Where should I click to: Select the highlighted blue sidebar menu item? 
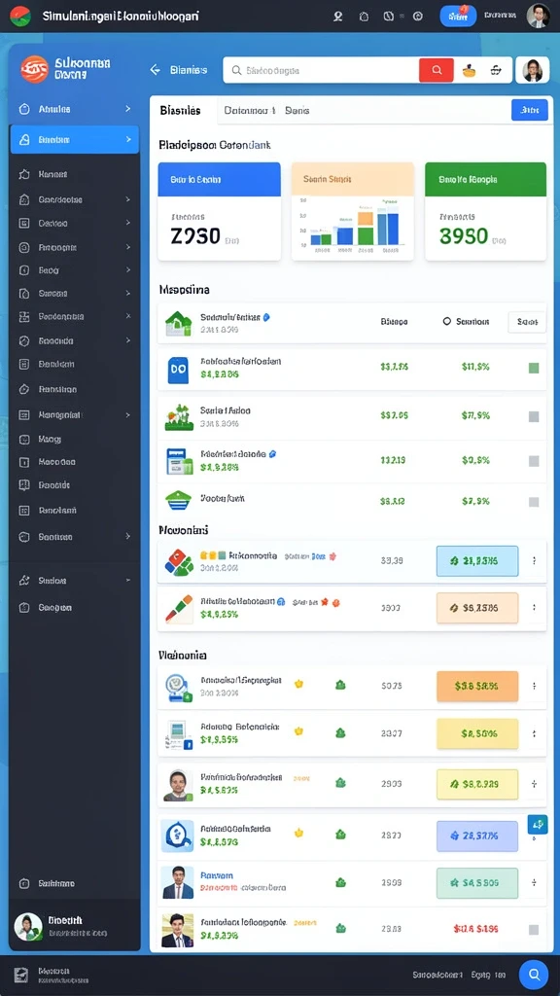(x=75, y=139)
